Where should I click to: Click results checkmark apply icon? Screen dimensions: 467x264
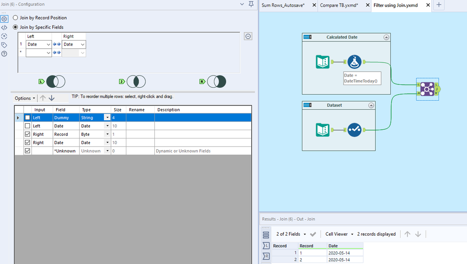click(313, 234)
